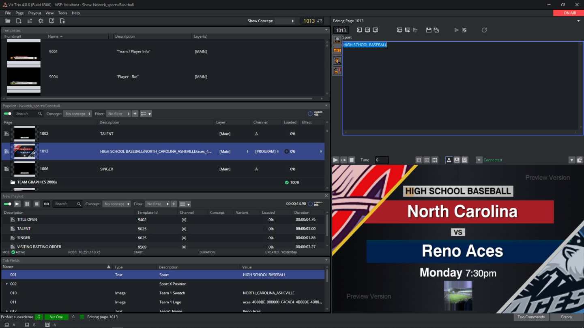Image resolution: width=584 pixels, height=328 pixels.
Task: Click the refresh icon in page editor toolbar
Action: (x=484, y=30)
